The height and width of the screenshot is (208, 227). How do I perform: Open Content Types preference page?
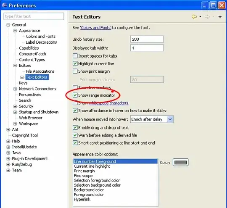[32, 60]
